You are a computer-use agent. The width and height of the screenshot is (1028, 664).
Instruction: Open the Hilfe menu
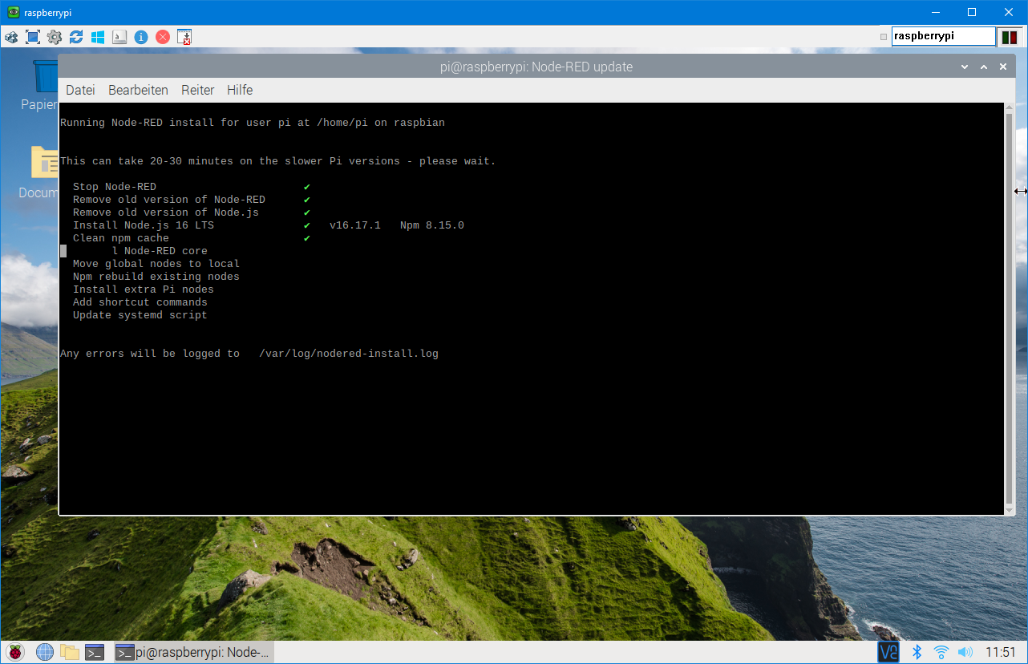(240, 90)
